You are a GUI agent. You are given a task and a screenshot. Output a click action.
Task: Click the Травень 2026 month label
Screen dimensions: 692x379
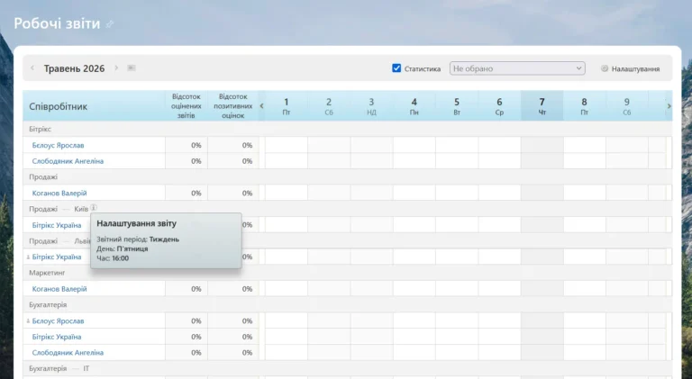click(x=74, y=68)
